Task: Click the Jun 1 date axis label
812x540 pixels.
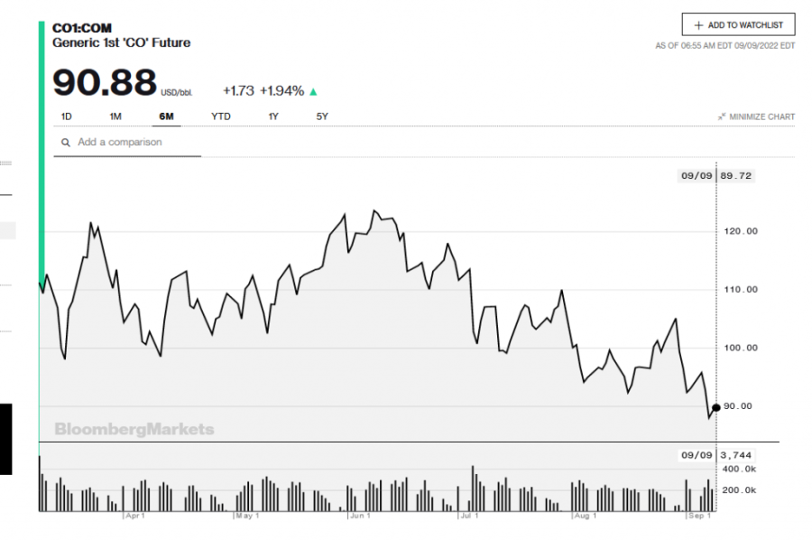Action: (360, 517)
